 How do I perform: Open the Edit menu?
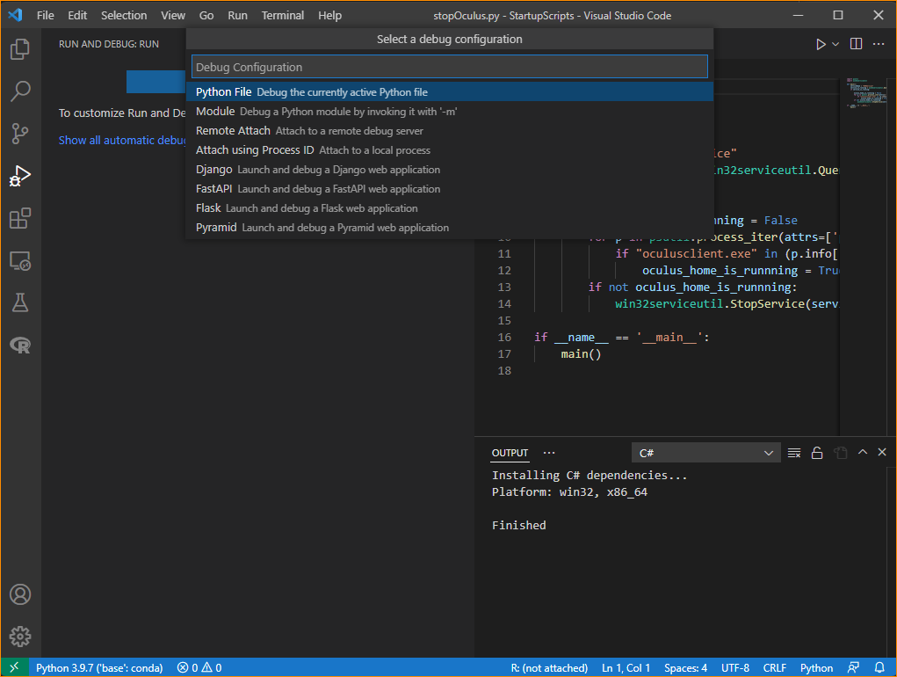pos(77,16)
